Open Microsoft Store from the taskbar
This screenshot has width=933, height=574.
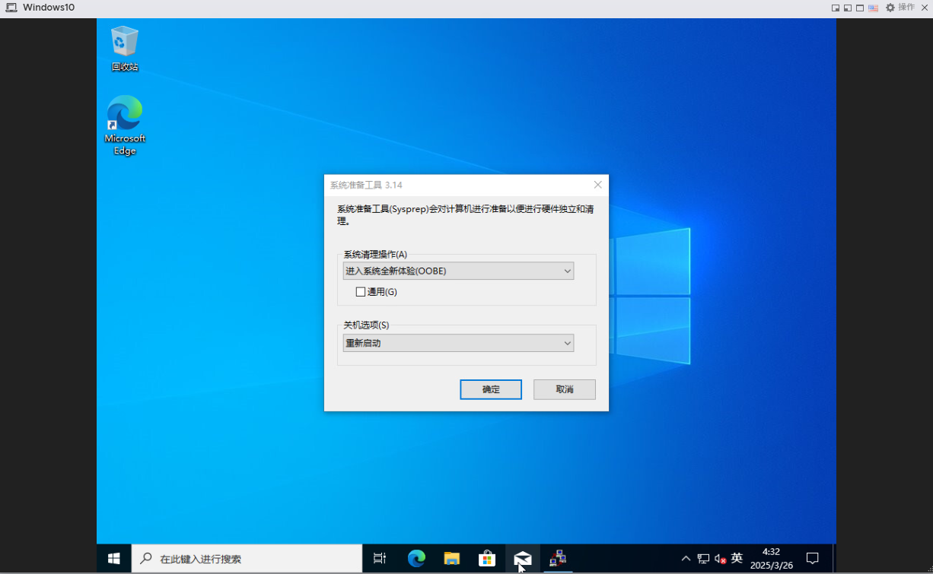click(x=487, y=559)
